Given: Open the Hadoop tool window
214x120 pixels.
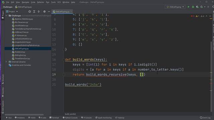Looking at the screenshot, I should [x=120, y=118].
